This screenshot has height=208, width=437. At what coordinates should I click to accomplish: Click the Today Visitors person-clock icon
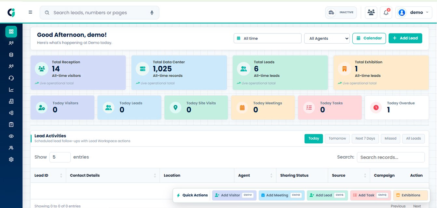click(x=42, y=107)
